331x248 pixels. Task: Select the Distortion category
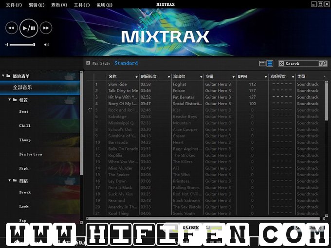(31, 154)
